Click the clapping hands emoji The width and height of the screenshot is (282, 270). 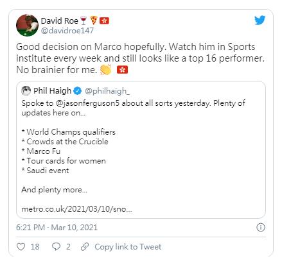(x=106, y=70)
